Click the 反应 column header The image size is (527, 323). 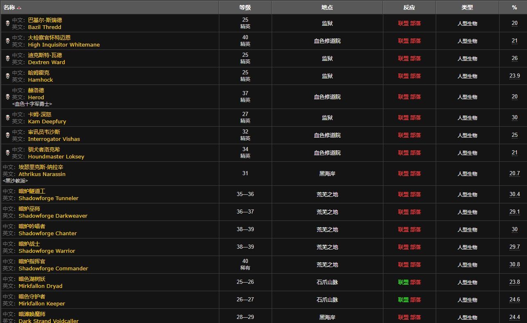409,7
